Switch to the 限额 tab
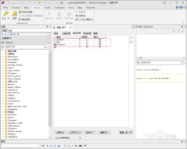The image size is (187, 149). (x=95, y=34)
